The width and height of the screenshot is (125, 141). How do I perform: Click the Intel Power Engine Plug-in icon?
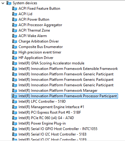[15, 123]
